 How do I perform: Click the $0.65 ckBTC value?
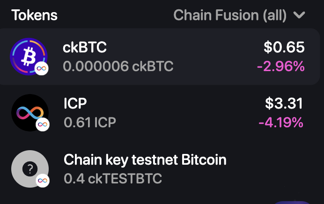[284, 47]
